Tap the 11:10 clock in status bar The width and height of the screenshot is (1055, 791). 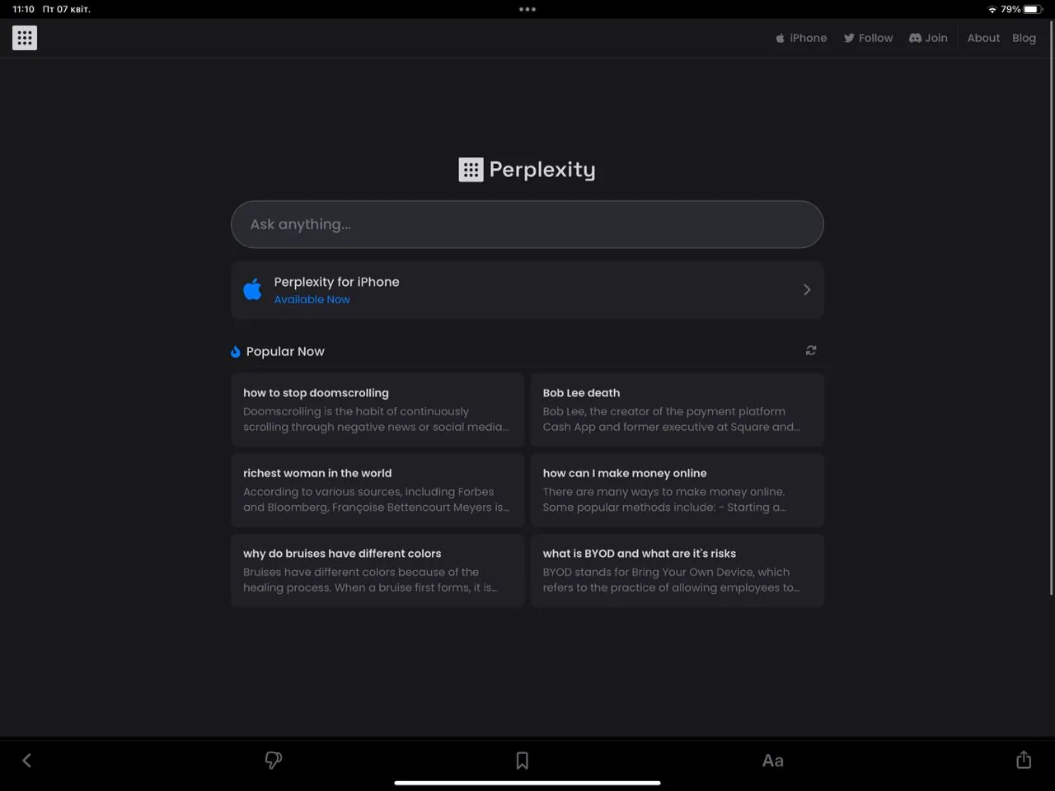[23, 9]
